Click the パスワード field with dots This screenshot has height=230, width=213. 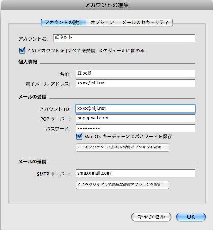135,128
